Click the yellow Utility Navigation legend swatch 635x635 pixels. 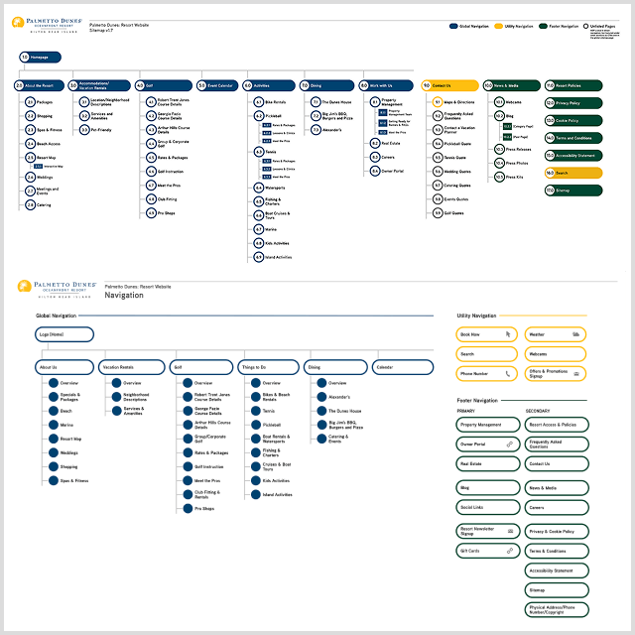(498, 26)
